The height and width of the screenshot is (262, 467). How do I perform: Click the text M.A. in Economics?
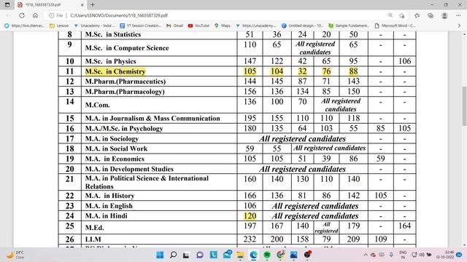click(115, 159)
